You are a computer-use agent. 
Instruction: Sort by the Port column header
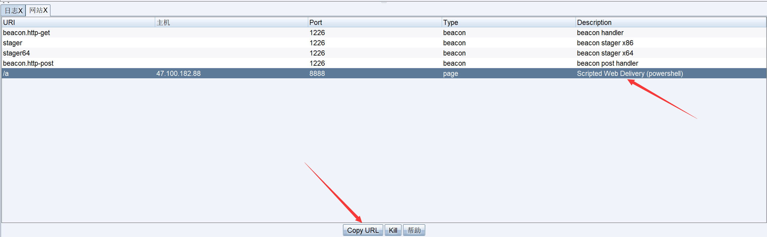[375, 22]
